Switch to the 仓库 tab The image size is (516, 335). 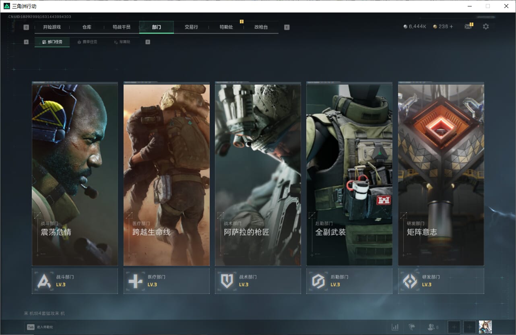click(x=87, y=27)
